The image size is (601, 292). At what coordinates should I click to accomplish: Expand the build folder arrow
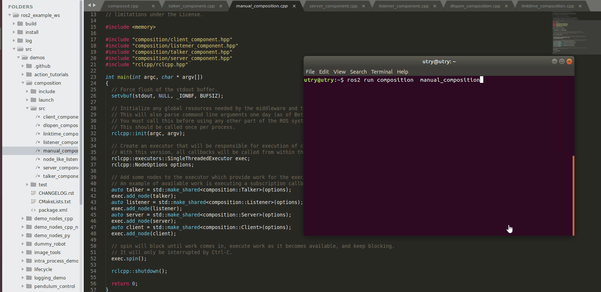[x=14, y=24]
